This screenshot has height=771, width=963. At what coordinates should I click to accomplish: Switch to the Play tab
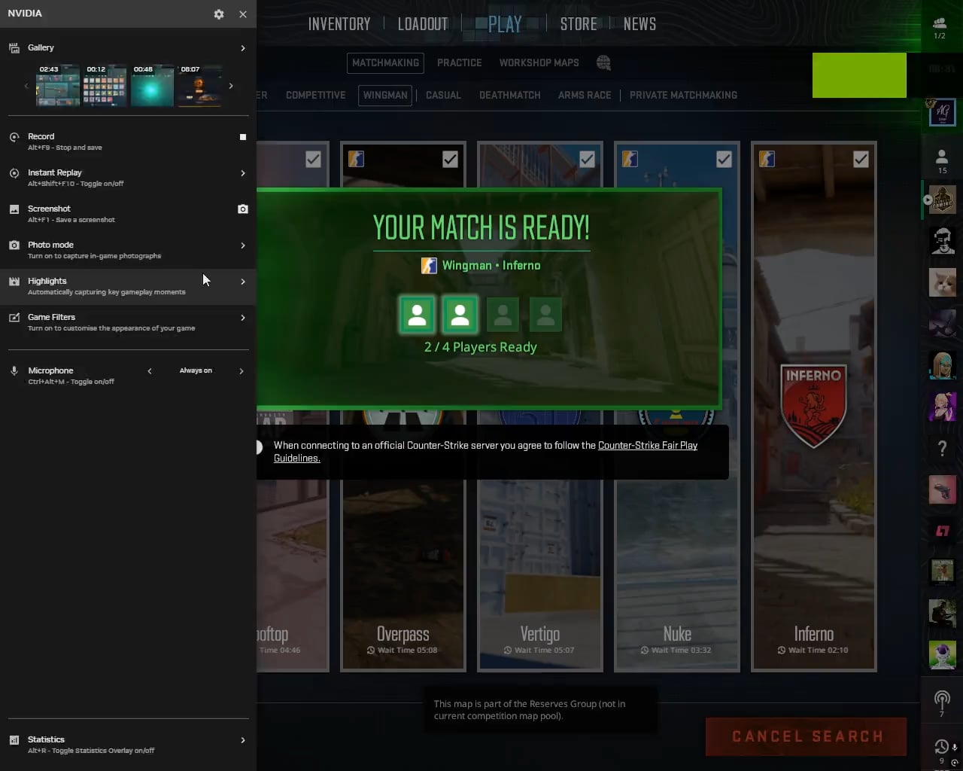tap(505, 24)
